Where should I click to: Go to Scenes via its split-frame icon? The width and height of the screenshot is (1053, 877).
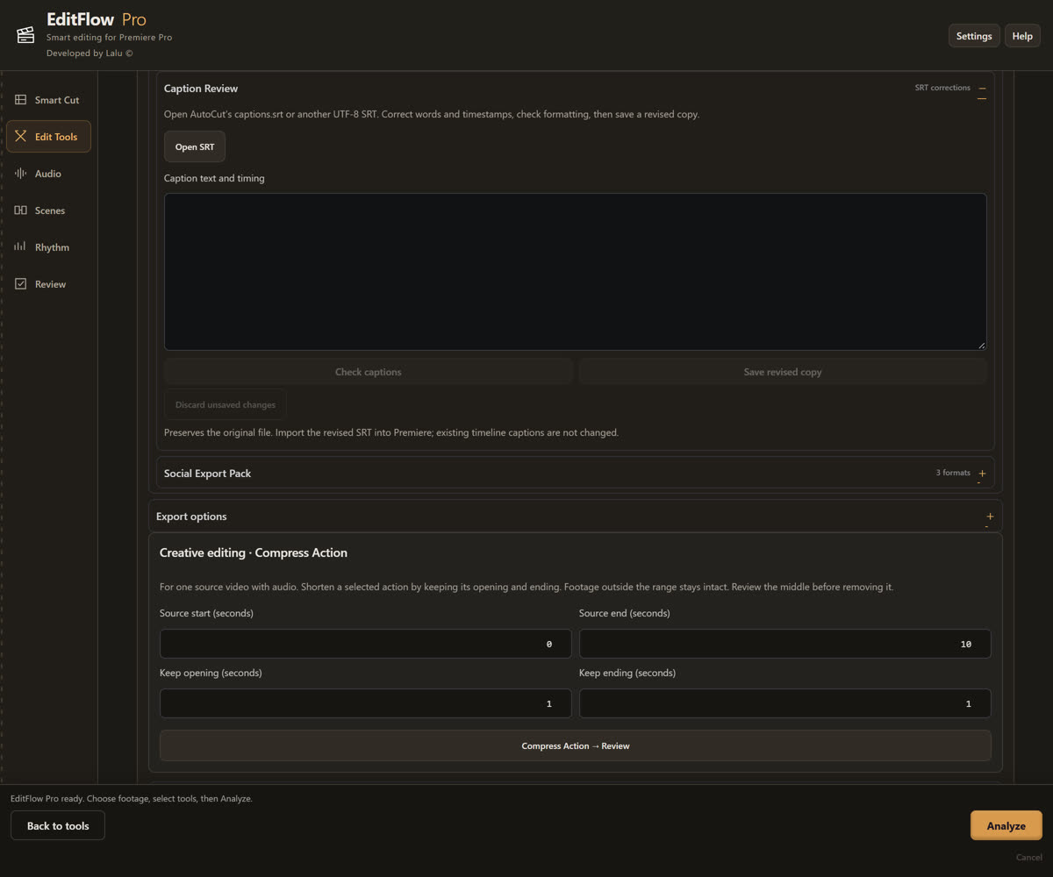click(x=21, y=210)
